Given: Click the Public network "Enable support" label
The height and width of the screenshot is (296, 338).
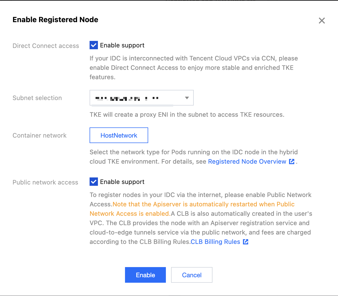Looking at the screenshot, I should click(122, 182).
